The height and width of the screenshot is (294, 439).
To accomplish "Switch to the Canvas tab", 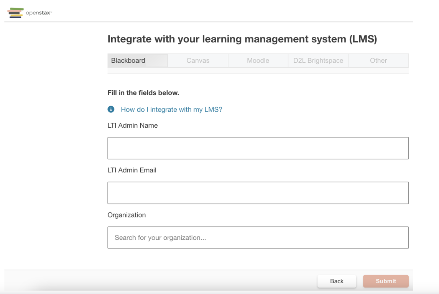I will coord(198,60).
